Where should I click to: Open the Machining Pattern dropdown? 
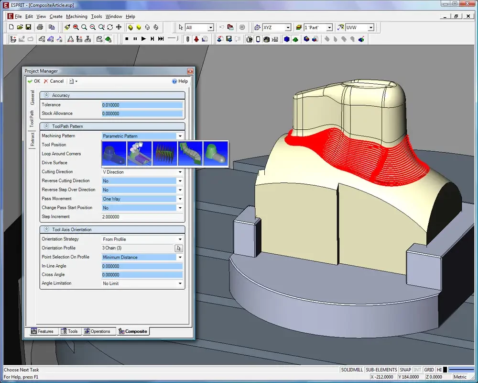point(180,136)
